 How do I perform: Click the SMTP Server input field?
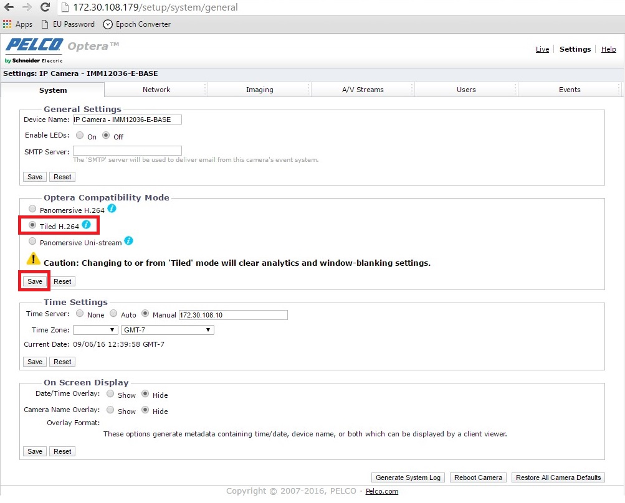(x=127, y=151)
